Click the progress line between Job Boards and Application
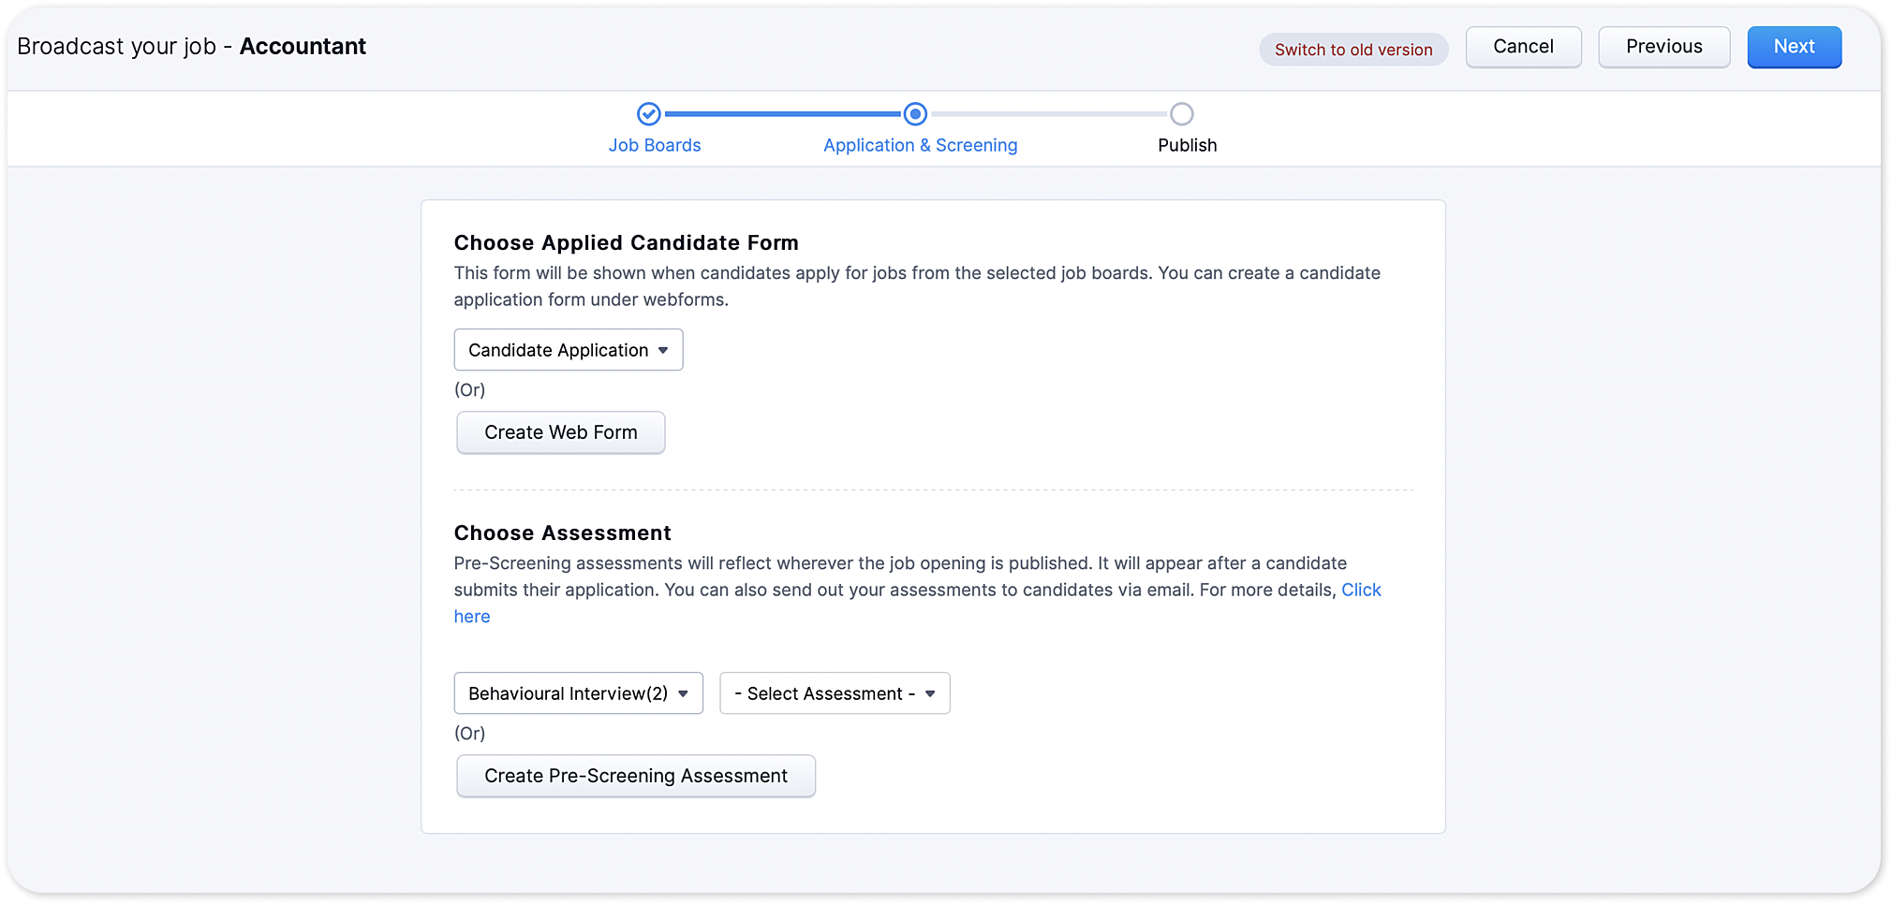1892x904 pixels. (782, 114)
